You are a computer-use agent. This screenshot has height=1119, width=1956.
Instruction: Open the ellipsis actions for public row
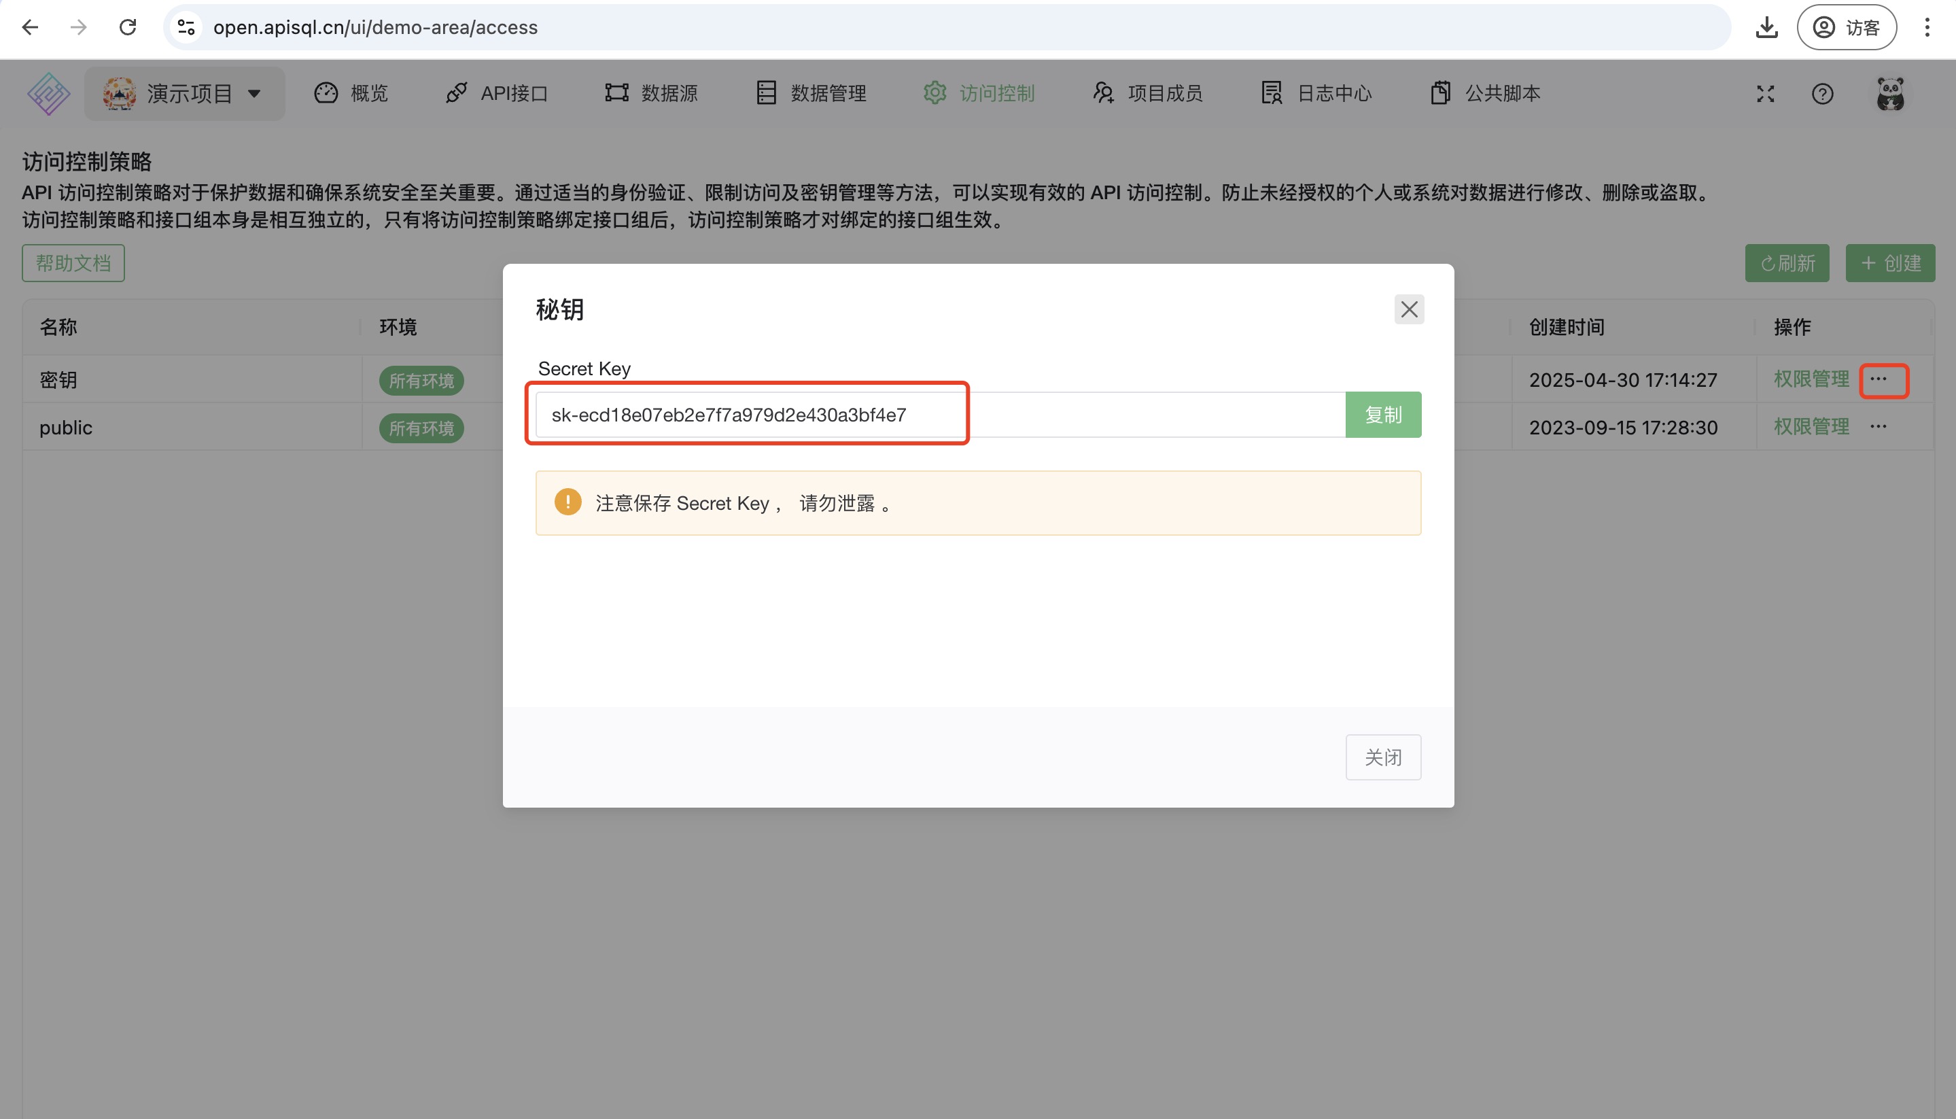pyautogui.click(x=1879, y=426)
